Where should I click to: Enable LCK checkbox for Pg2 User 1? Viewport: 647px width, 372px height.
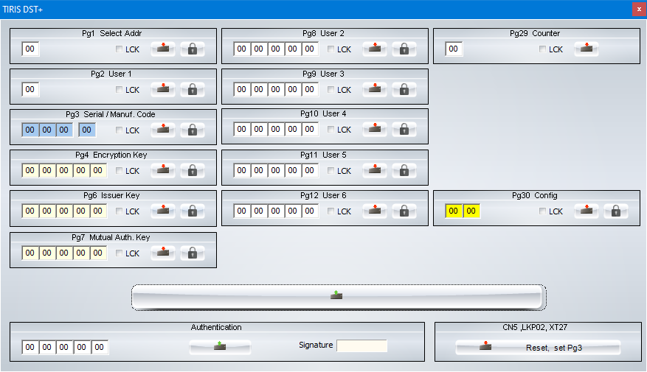click(x=119, y=89)
